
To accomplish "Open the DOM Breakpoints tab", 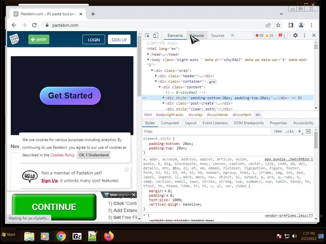I will pos(249,123).
